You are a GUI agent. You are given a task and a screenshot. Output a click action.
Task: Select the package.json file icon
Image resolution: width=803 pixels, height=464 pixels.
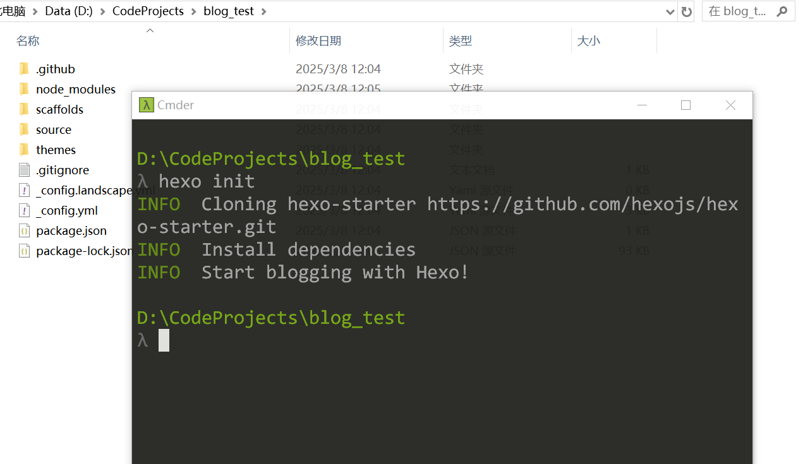click(x=24, y=230)
